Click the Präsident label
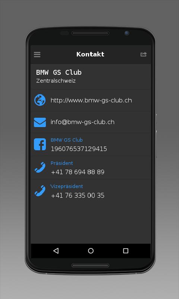Viewport: 179px width, 299px height. pos(62,163)
